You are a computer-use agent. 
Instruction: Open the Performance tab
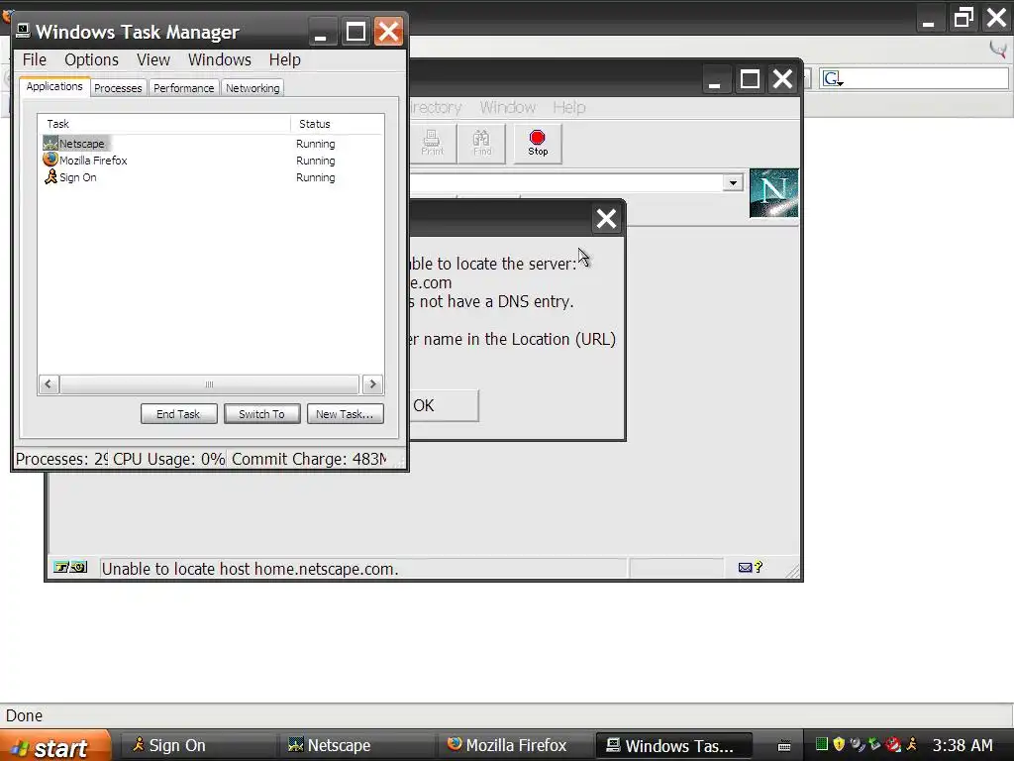[183, 88]
